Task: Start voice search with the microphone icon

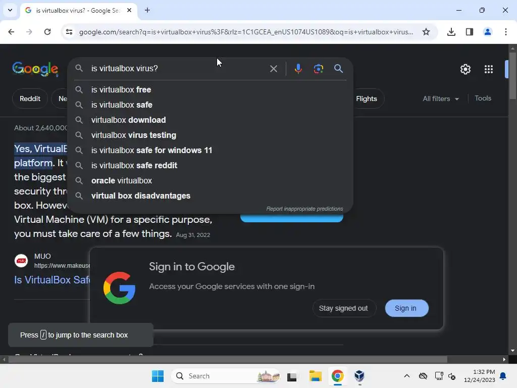Action: (x=298, y=69)
